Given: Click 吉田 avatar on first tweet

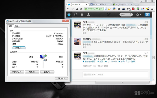Looking at the screenshot, I should 78,25.
